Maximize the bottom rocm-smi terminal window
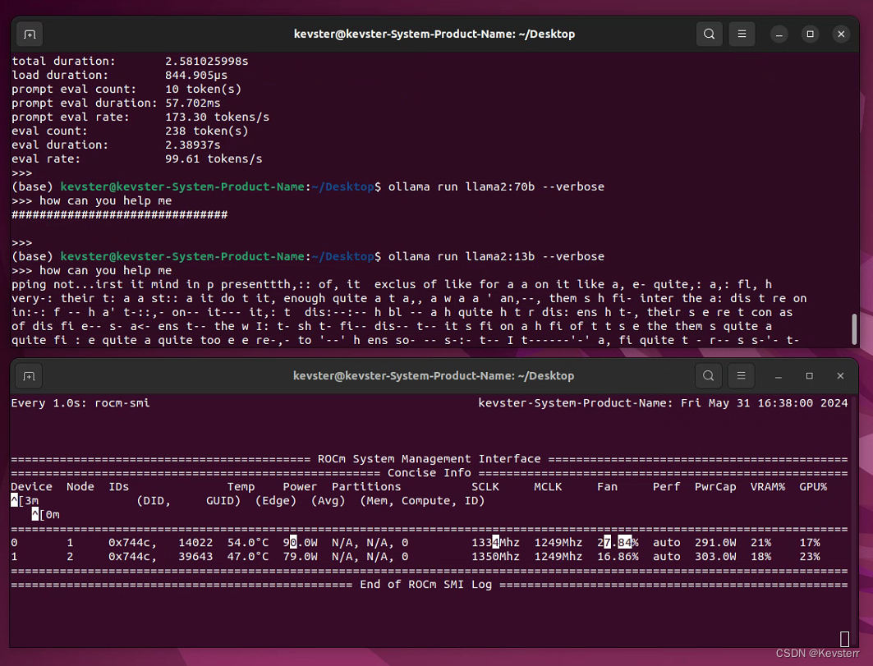This screenshot has width=873, height=666. click(x=810, y=376)
